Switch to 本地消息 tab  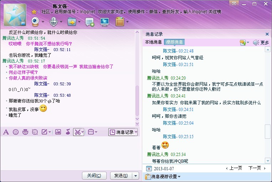(x=153, y=42)
